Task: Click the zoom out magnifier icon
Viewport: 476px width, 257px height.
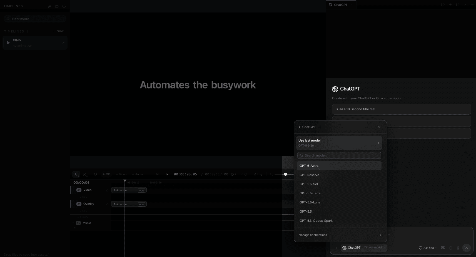Action: coord(271,174)
